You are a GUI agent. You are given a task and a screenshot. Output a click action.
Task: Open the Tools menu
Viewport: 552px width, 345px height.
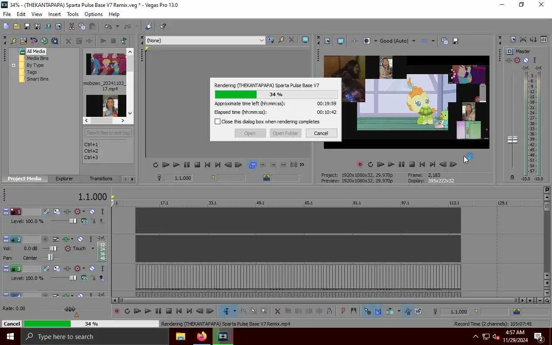click(x=72, y=14)
